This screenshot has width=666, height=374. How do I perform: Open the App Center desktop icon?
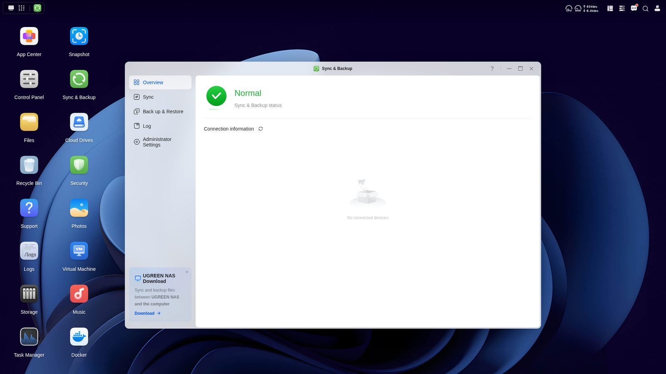[x=29, y=37]
